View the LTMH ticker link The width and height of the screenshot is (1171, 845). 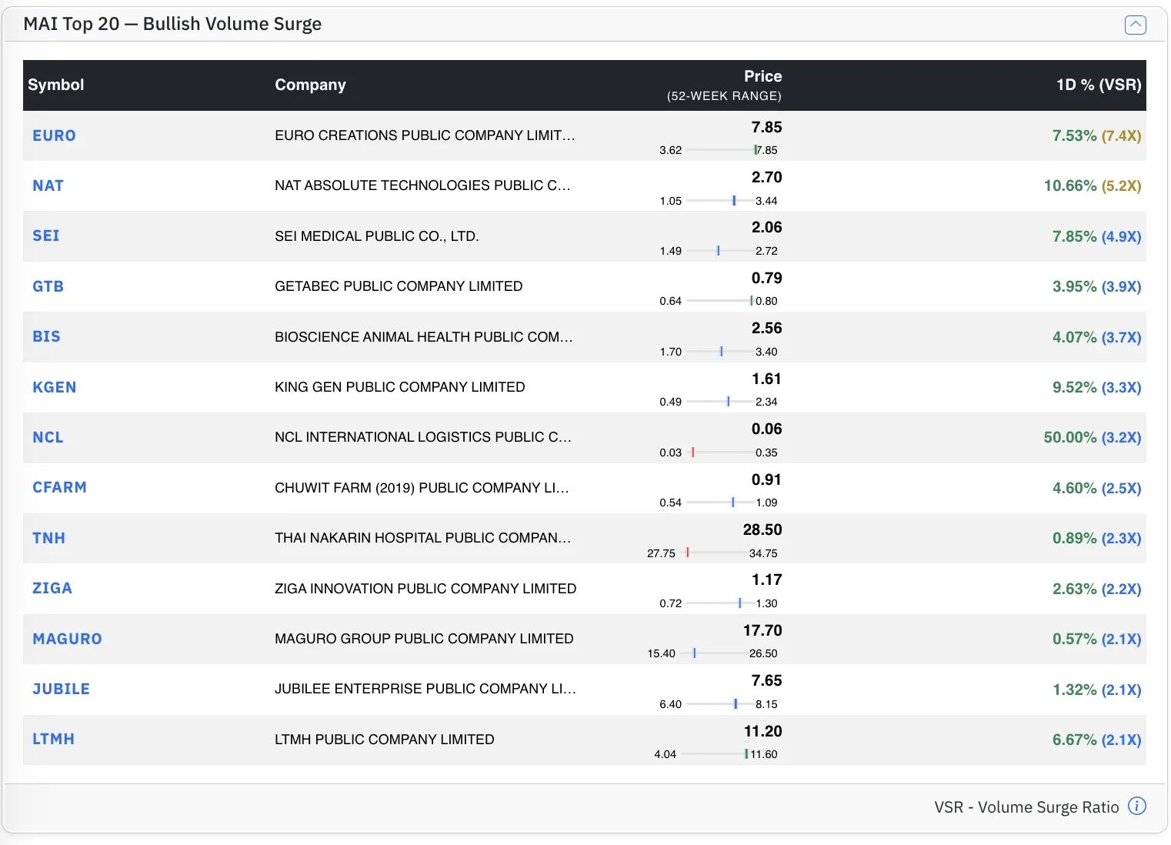[x=53, y=739]
